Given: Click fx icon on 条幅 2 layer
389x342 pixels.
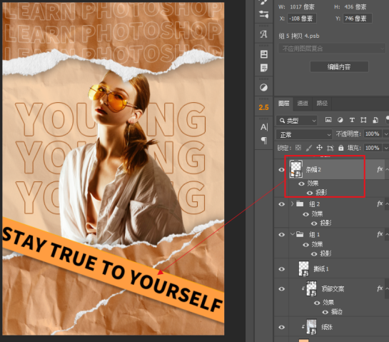Looking at the screenshot, I should 380,169.
